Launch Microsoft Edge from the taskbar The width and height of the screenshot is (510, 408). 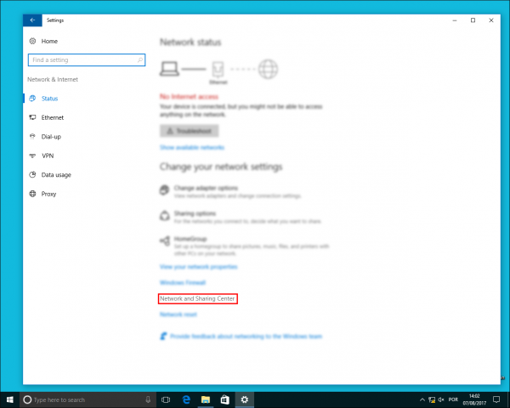tap(186, 399)
